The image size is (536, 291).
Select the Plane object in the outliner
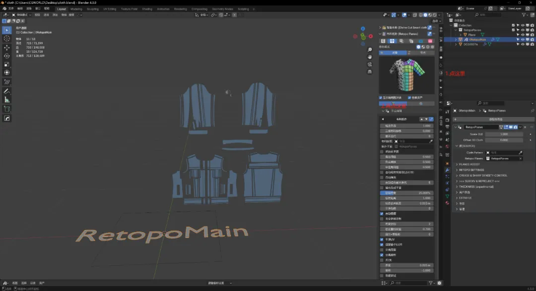[x=471, y=35]
